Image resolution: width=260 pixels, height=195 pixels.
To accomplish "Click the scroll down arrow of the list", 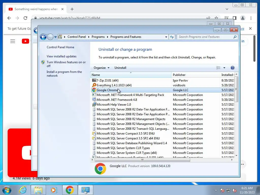I will [236, 156].
